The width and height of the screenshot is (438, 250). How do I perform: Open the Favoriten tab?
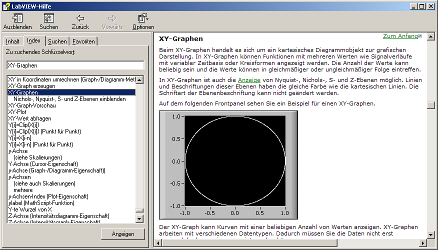click(x=83, y=41)
